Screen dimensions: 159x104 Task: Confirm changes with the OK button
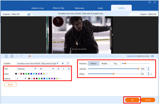pyautogui.click(x=132, y=100)
